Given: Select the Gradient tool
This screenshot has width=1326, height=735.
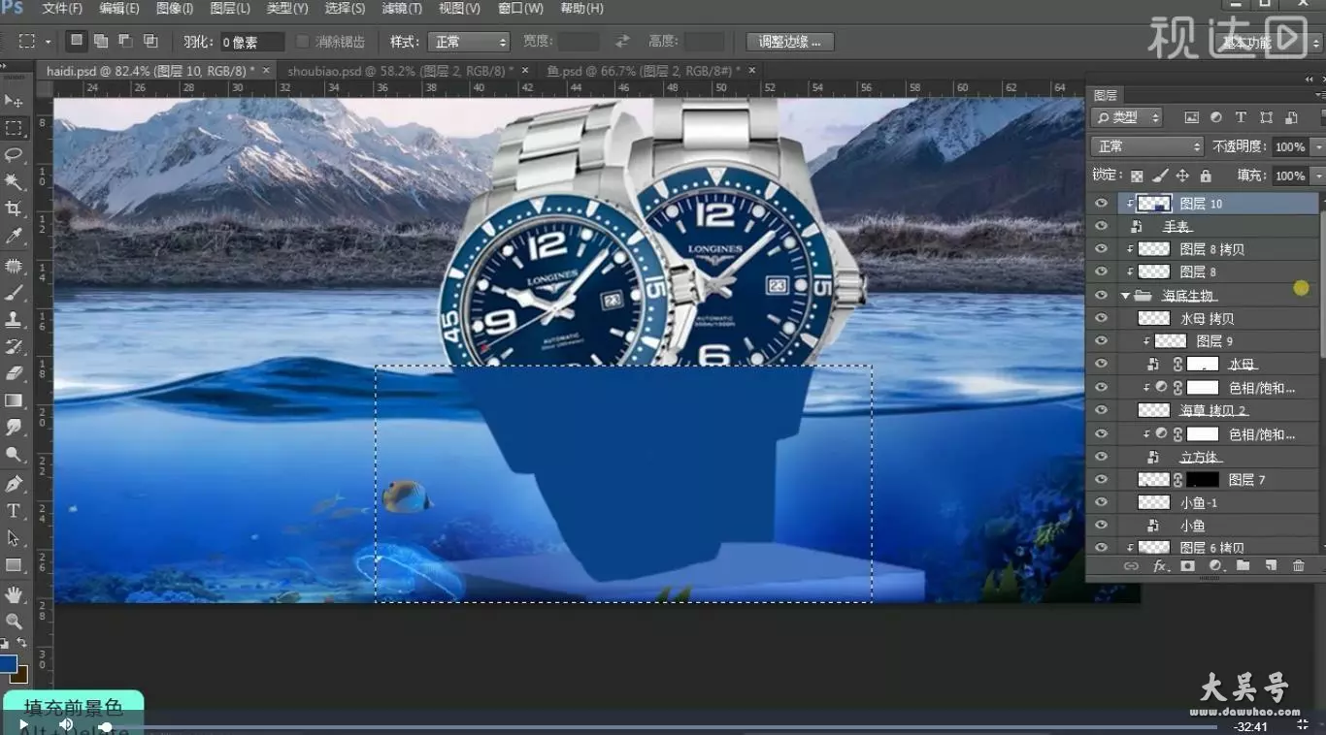Looking at the screenshot, I should [x=14, y=400].
